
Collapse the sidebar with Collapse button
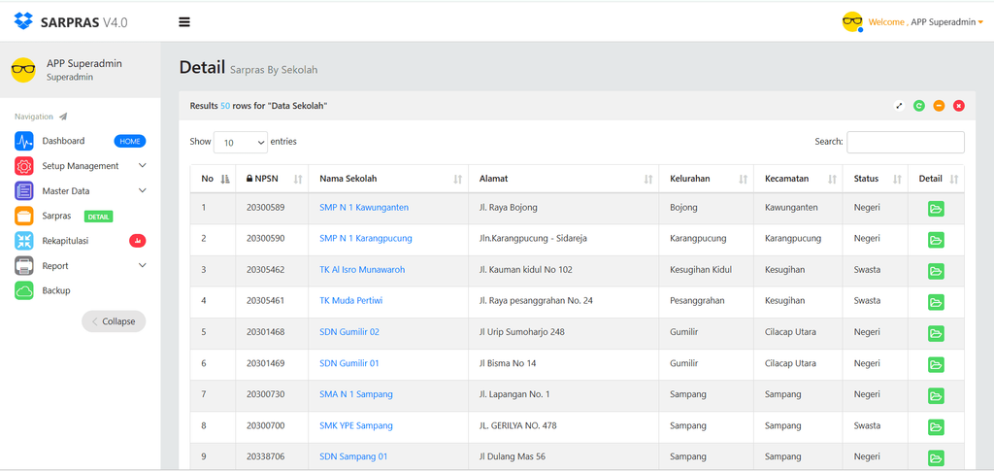point(114,321)
